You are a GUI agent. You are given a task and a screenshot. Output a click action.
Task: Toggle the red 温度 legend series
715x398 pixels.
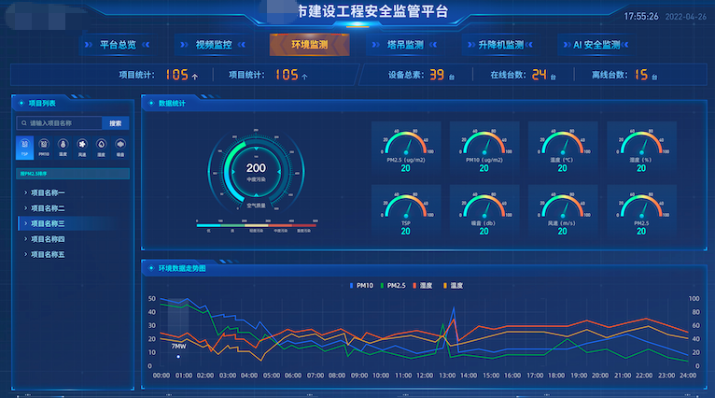tap(422, 286)
